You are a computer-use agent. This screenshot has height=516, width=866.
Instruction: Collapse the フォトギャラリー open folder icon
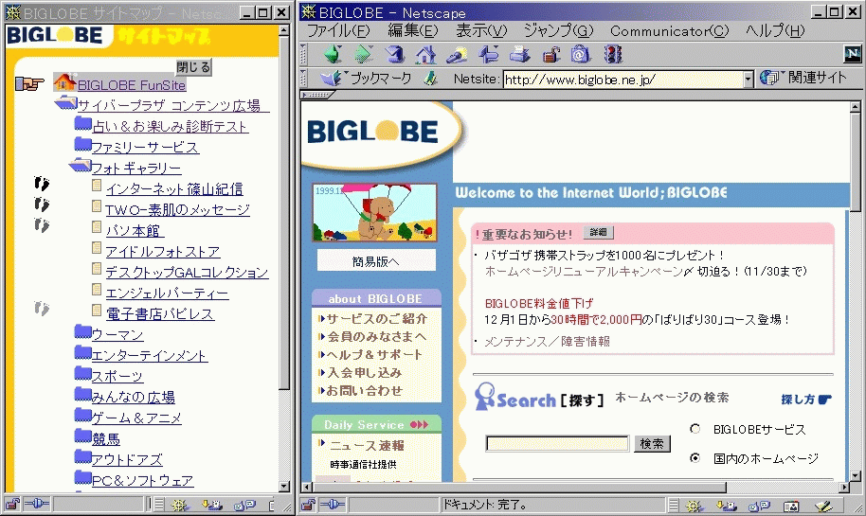pyautogui.click(x=81, y=165)
